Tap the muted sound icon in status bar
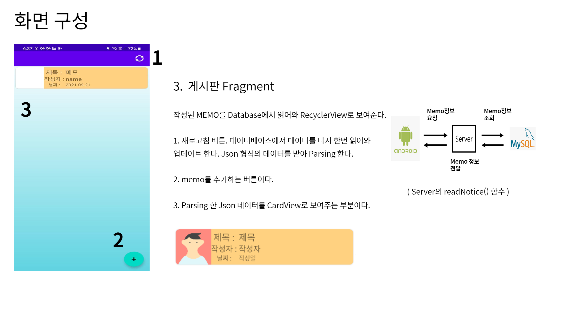The height and width of the screenshot is (315, 561). pos(108,48)
